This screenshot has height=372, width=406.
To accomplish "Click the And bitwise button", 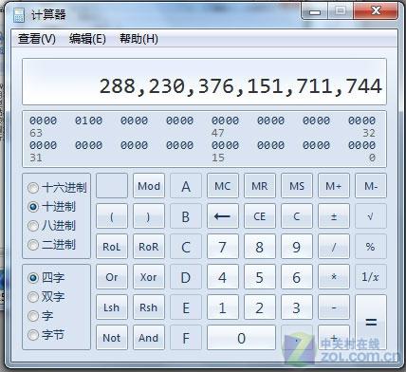I will click(149, 338).
